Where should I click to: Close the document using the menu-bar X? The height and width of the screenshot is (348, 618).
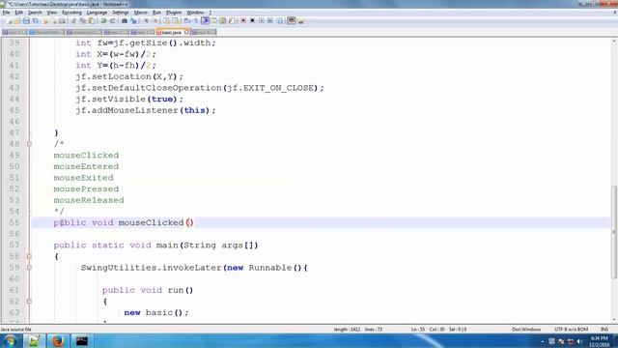[614, 13]
